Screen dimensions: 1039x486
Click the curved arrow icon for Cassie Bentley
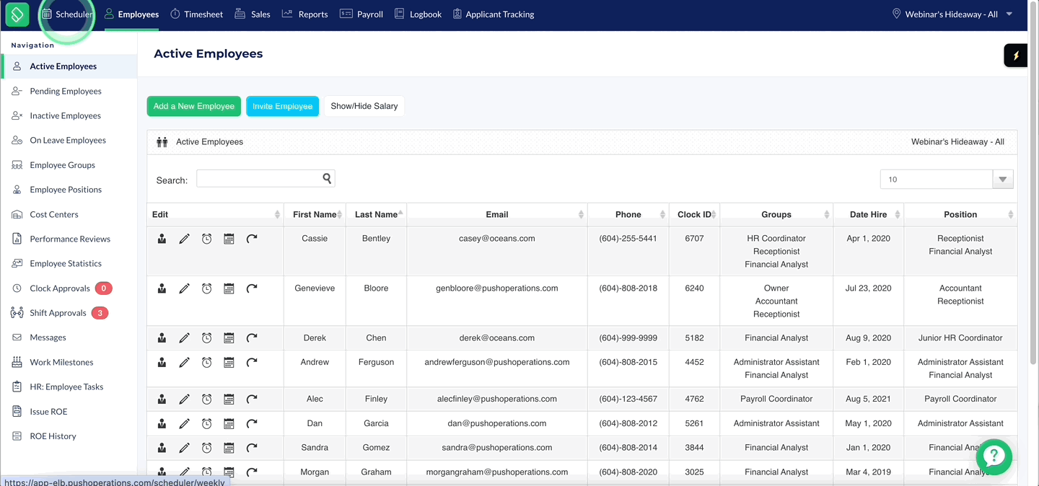[x=252, y=239]
